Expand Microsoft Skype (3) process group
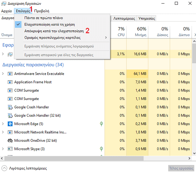This screenshot has width=196, height=174. coord(3,149)
